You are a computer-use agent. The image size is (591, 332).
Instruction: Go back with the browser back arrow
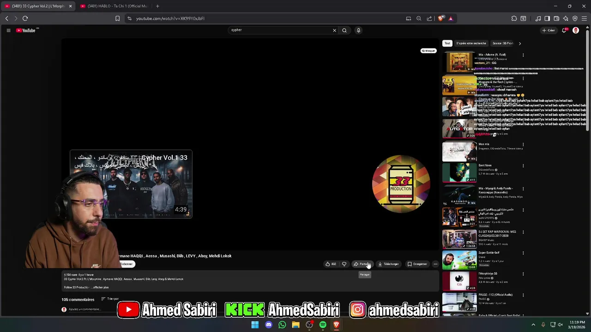click(7, 18)
